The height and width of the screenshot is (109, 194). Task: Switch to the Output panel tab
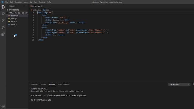[43, 84]
